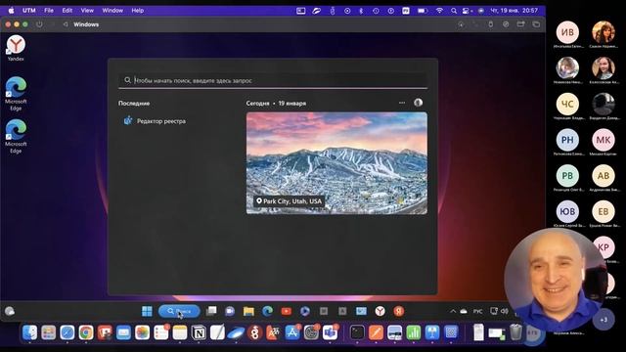The height and width of the screenshot is (352, 626).
Task: Click the UTM restart triangle toolbar icon
Action: click(x=66, y=24)
